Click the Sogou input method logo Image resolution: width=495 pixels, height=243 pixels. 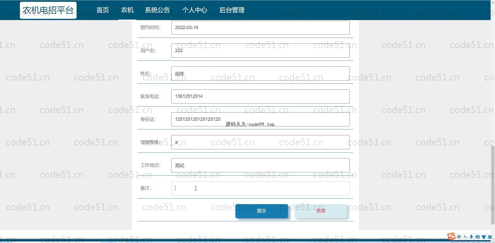pos(451,236)
